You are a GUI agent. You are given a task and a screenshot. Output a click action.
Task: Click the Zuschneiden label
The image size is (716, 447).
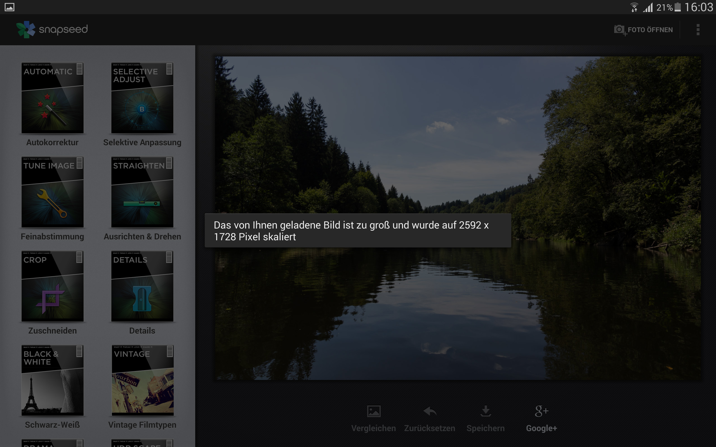[52, 331]
